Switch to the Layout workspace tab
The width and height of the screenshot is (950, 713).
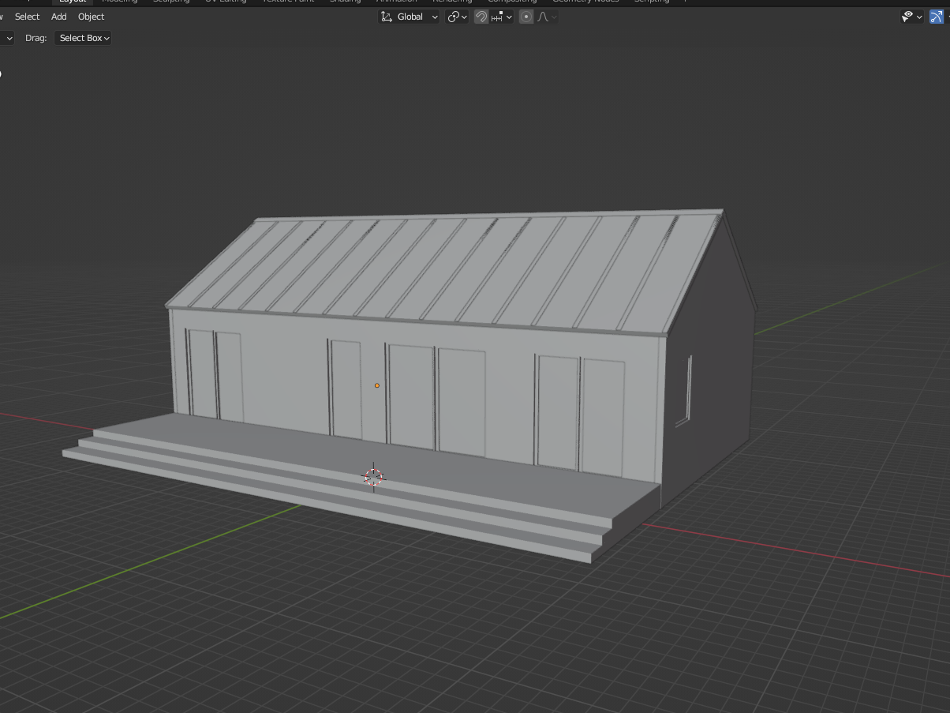click(73, 2)
